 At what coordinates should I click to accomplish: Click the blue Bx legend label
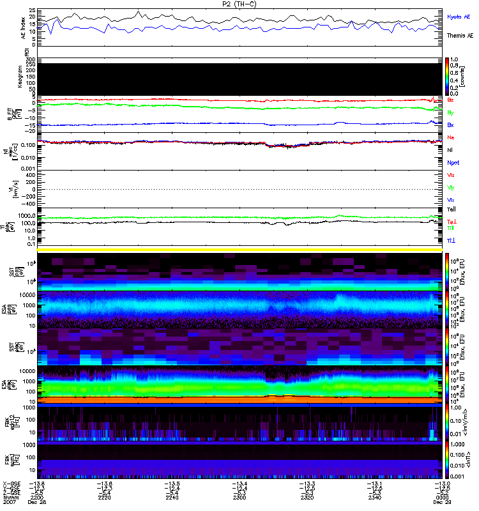pos(450,125)
